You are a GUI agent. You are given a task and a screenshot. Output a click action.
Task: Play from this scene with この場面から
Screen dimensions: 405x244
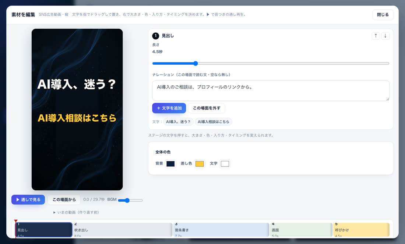coord(64,200)
